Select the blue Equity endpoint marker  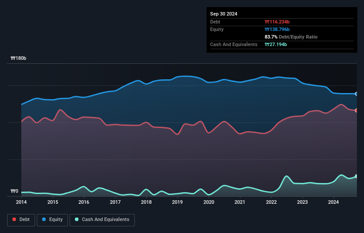pyautogui.click(x=356, y=94)
